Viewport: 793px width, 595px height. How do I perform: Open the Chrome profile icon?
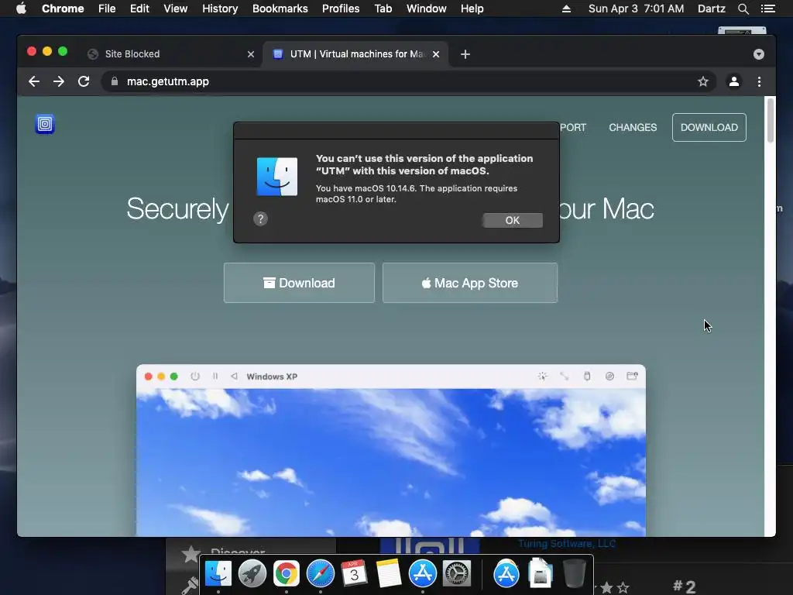pos(734,81)
